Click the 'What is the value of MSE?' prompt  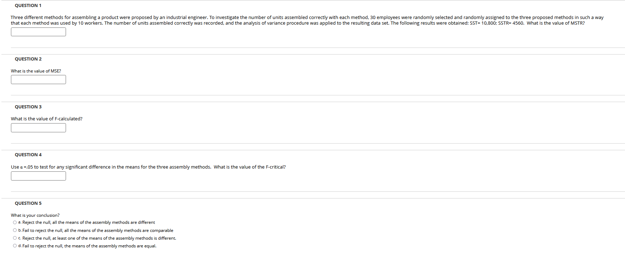(36, 71)
